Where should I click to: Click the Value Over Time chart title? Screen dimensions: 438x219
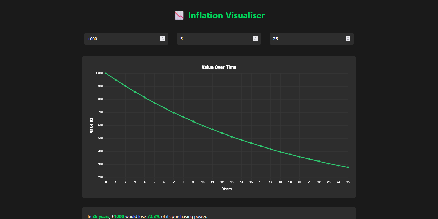219,67
